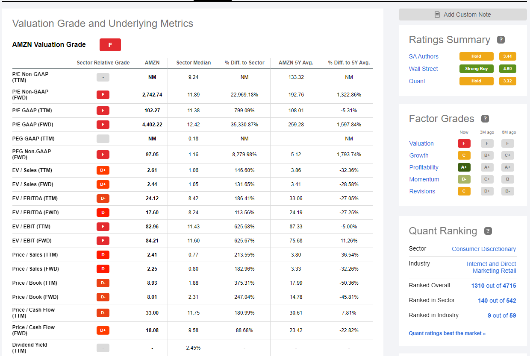
Task: Click the 4.60 Wall Street score
Action: (508, 69)
